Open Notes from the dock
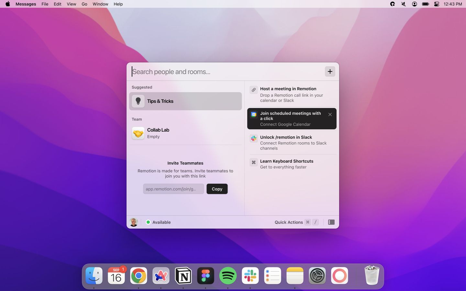This screenshot has height=291, width=466. [295, 276]
